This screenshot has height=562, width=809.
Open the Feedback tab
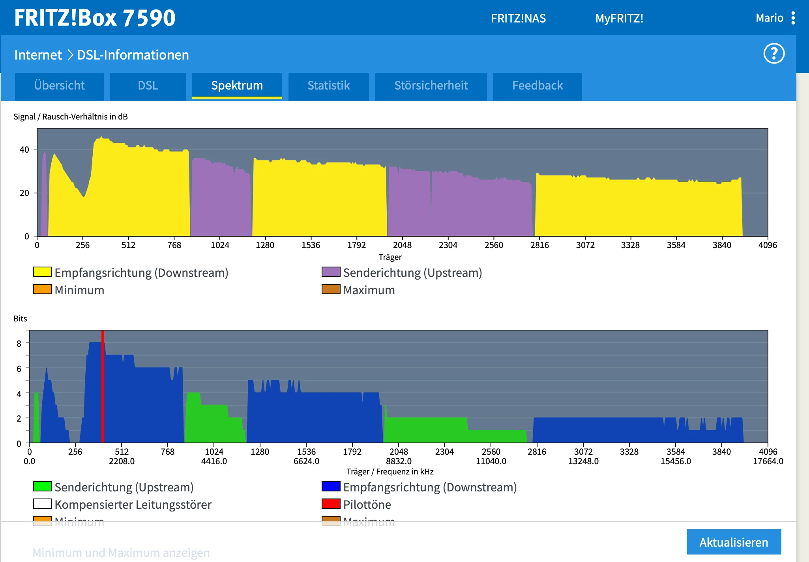[537, 86]
